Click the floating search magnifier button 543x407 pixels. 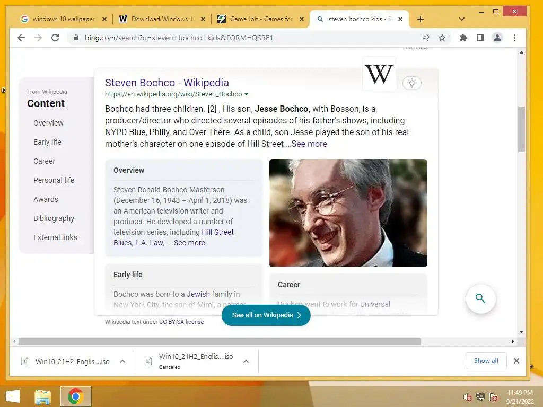coord(480,298)
